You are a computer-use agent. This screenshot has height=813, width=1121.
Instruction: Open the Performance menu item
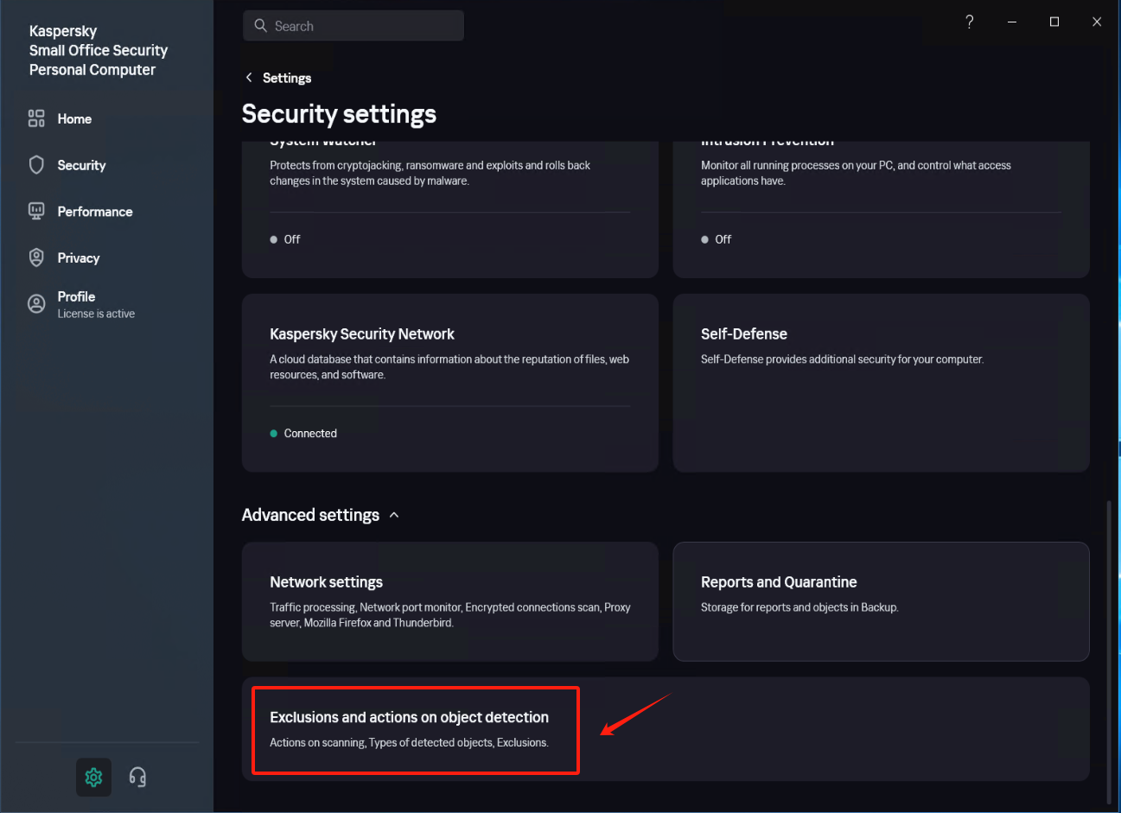pyautogui.click(x=95, y=212)
